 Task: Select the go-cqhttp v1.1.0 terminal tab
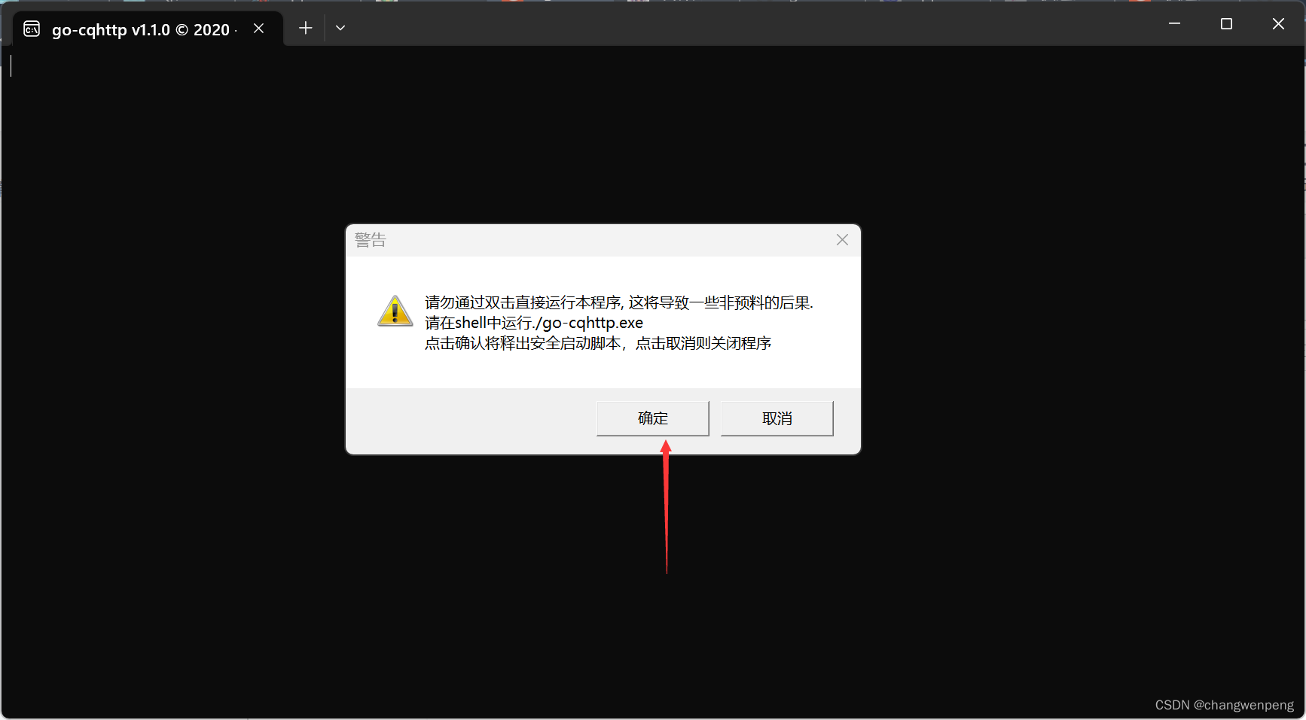(148, 29)
